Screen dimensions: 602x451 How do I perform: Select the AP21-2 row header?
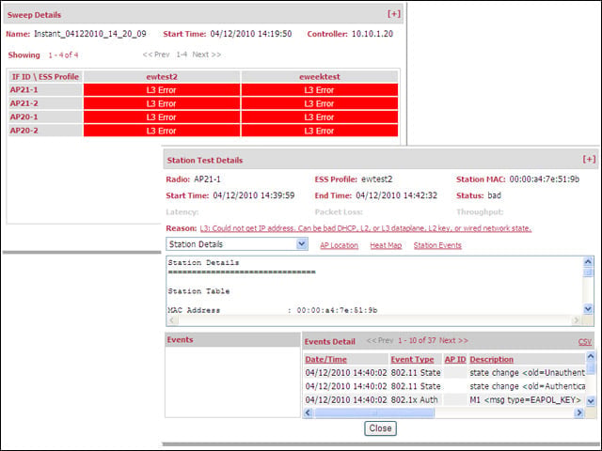(x=45, y=103)
